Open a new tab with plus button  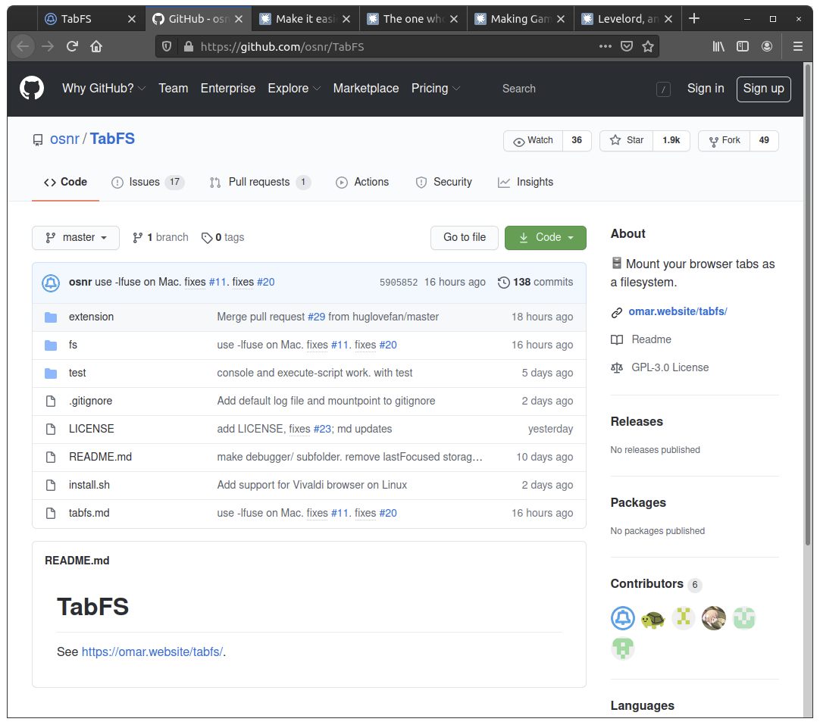[694, 19]
